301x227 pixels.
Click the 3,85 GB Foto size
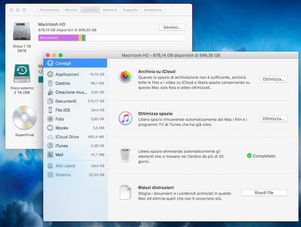coord(97,119)
